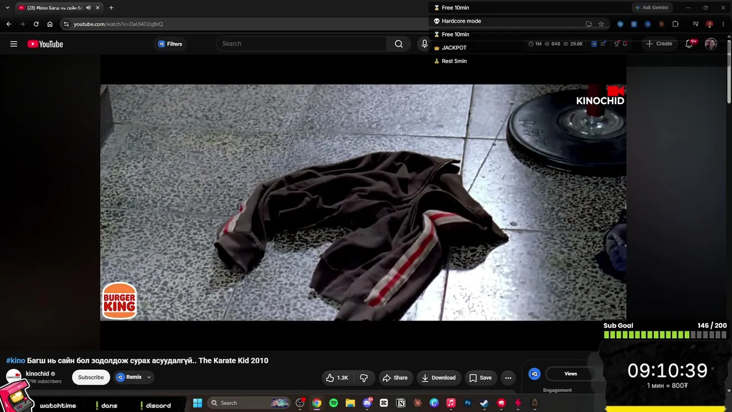Focus the YouTube search field
732x412 pixels.
[x=301, y=43]
